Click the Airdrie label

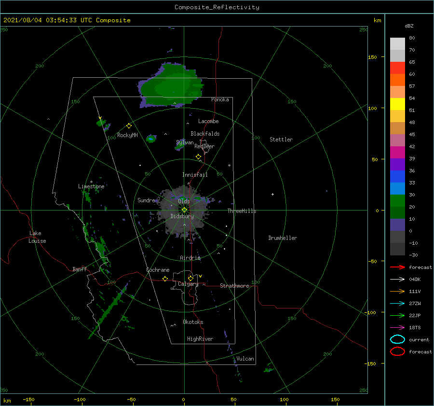click(x=190, y=258)
